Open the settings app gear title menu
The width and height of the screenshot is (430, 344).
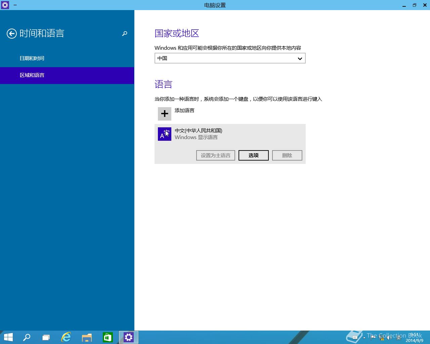tap(5, 5)
